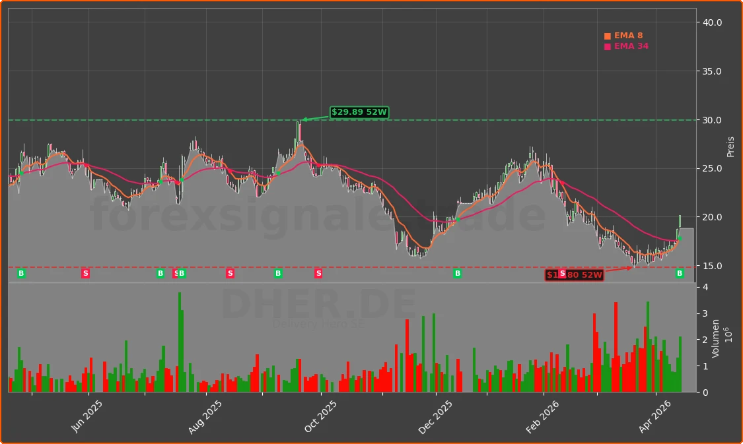743x444 pixels.
Task: Click the volume axis tick labeled 4
Action: 705,288
